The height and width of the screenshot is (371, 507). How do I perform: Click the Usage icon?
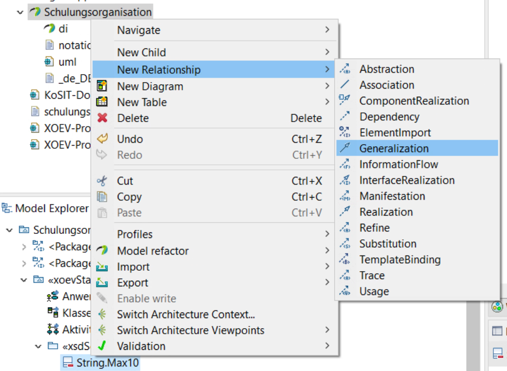(345, 291)
